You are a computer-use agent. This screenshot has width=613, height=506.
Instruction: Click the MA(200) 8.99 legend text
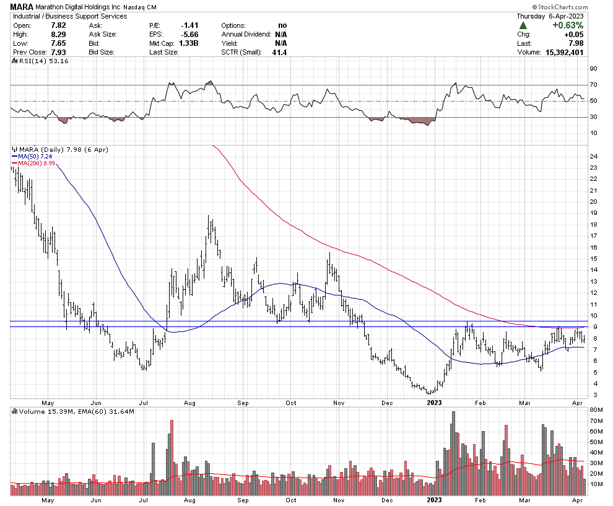point(37,163)
